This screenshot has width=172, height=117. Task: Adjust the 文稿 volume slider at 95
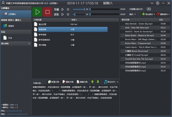(79, 9)
